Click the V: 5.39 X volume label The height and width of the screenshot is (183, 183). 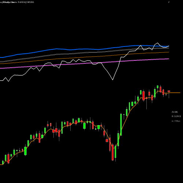coord(176,116)
